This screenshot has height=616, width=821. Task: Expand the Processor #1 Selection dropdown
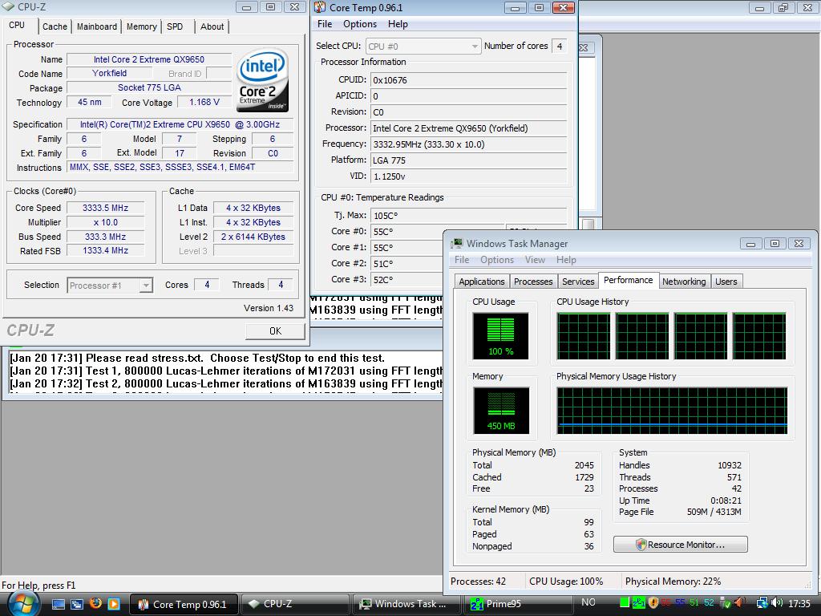110,285
